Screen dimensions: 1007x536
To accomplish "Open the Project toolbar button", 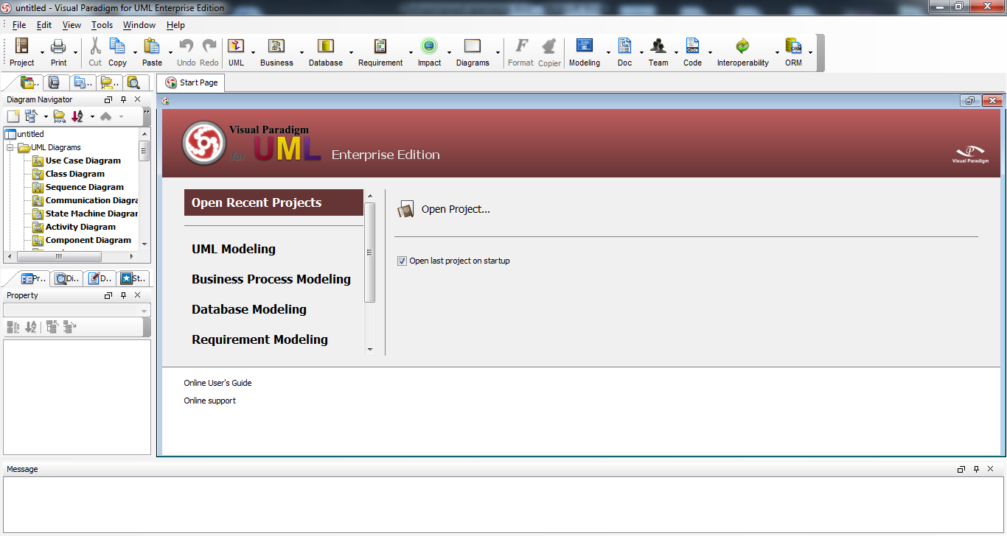I will pyautogui.click(x=21, y=52).
